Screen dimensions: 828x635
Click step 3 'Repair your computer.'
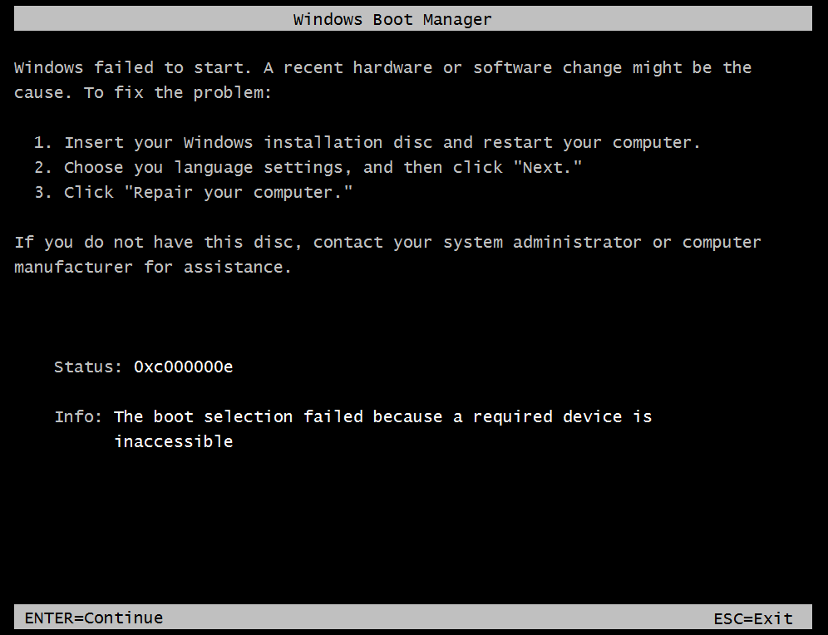coord(193,192)
